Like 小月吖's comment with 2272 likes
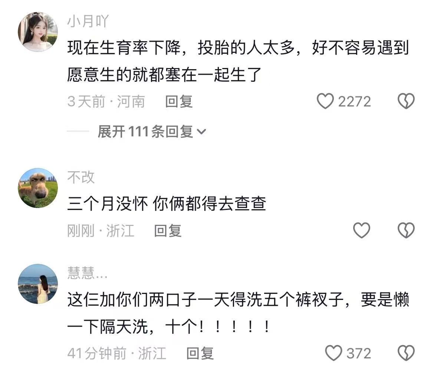The image size is (434, 366). point(325,101)
